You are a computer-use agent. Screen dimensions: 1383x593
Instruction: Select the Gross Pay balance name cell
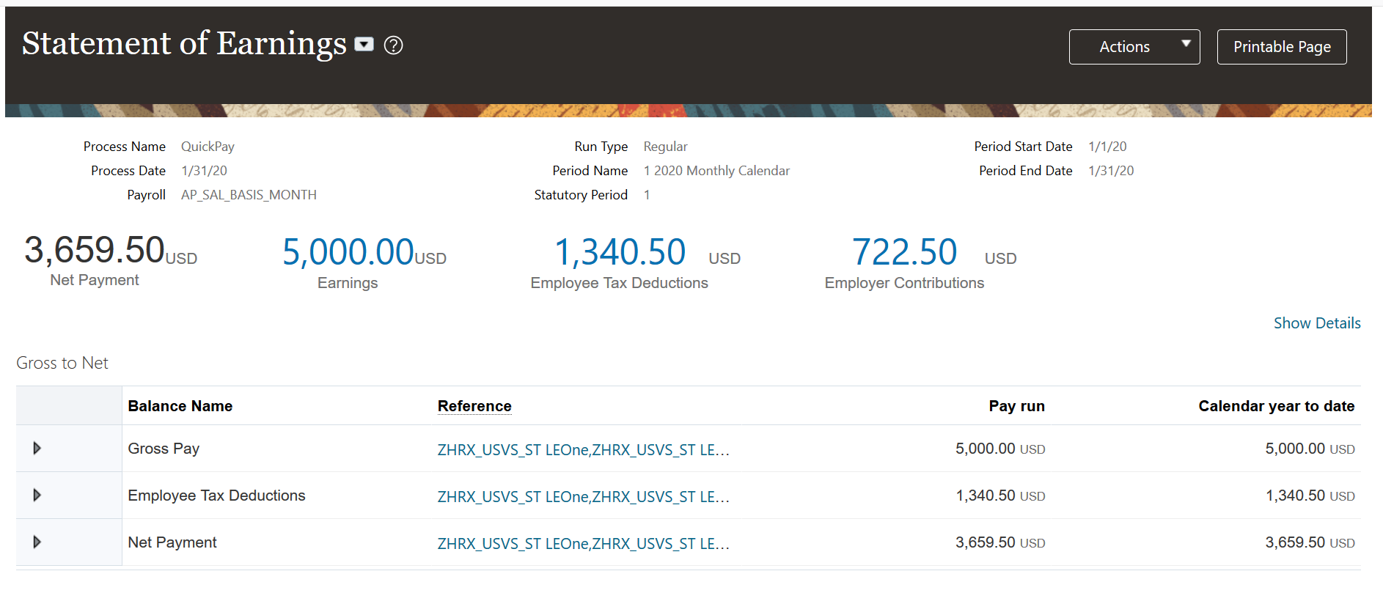pyautogui.click(x=164, y=449)
